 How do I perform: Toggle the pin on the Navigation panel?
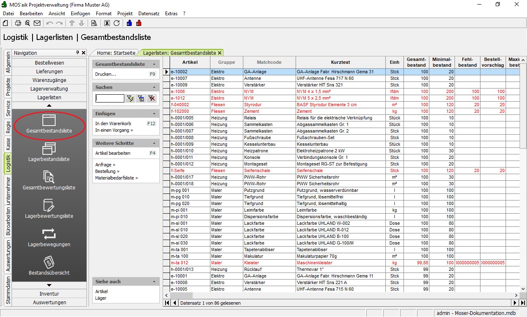click(77, 53)
